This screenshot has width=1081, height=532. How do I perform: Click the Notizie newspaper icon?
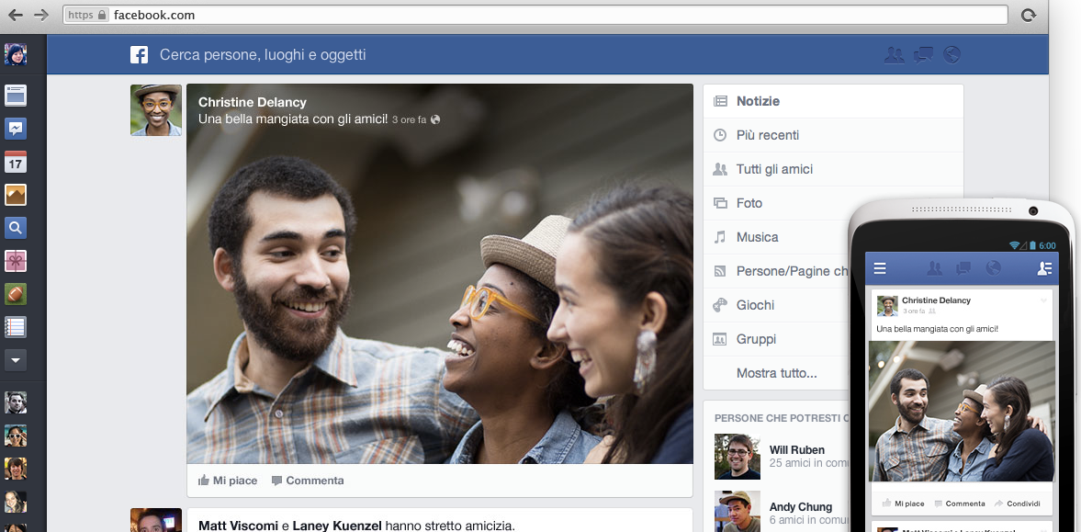(x=720, y=101)
